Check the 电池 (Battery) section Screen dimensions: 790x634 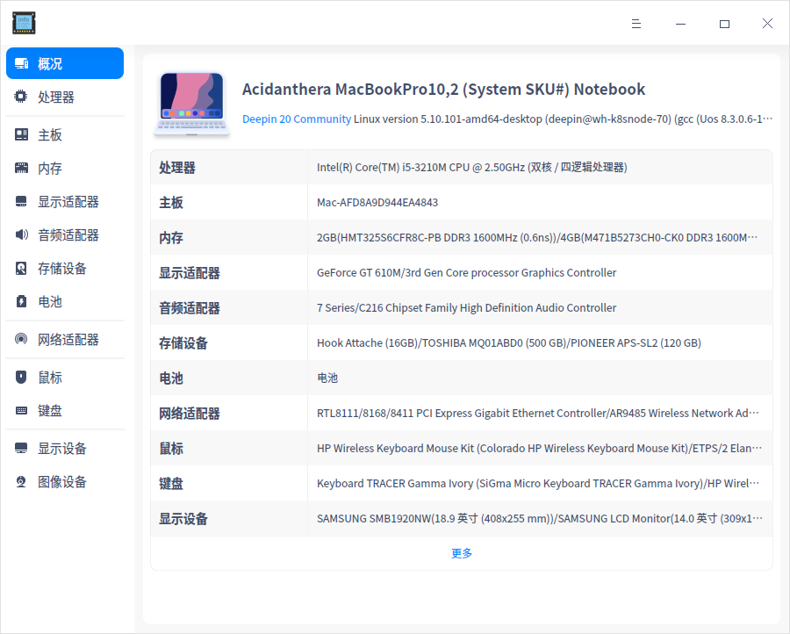[48, 301]
